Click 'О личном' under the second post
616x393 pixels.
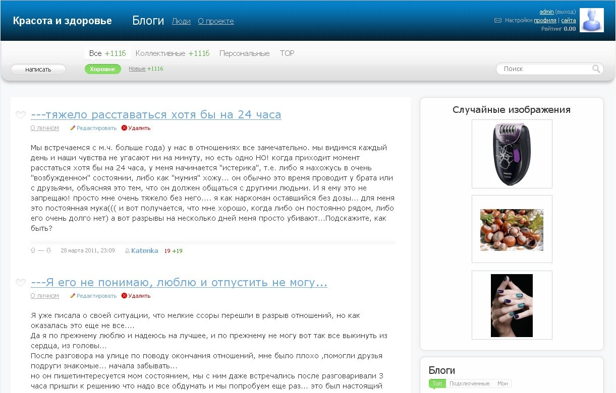45,296
